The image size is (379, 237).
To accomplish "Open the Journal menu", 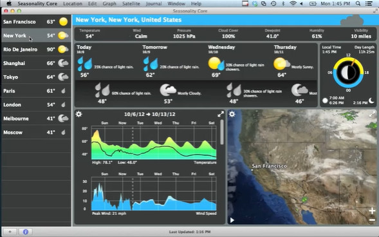I will [154, 4].
